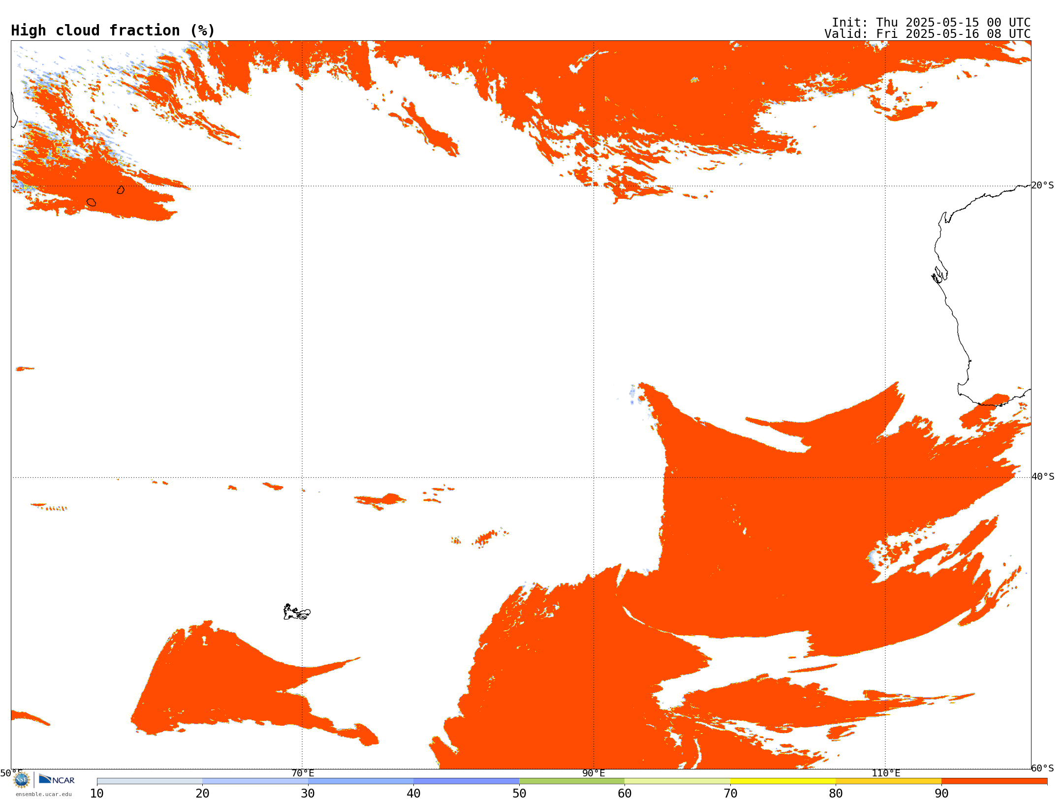Click the 80–90 amber colorbar segment

pyautogui.click(x=888, y=781)
